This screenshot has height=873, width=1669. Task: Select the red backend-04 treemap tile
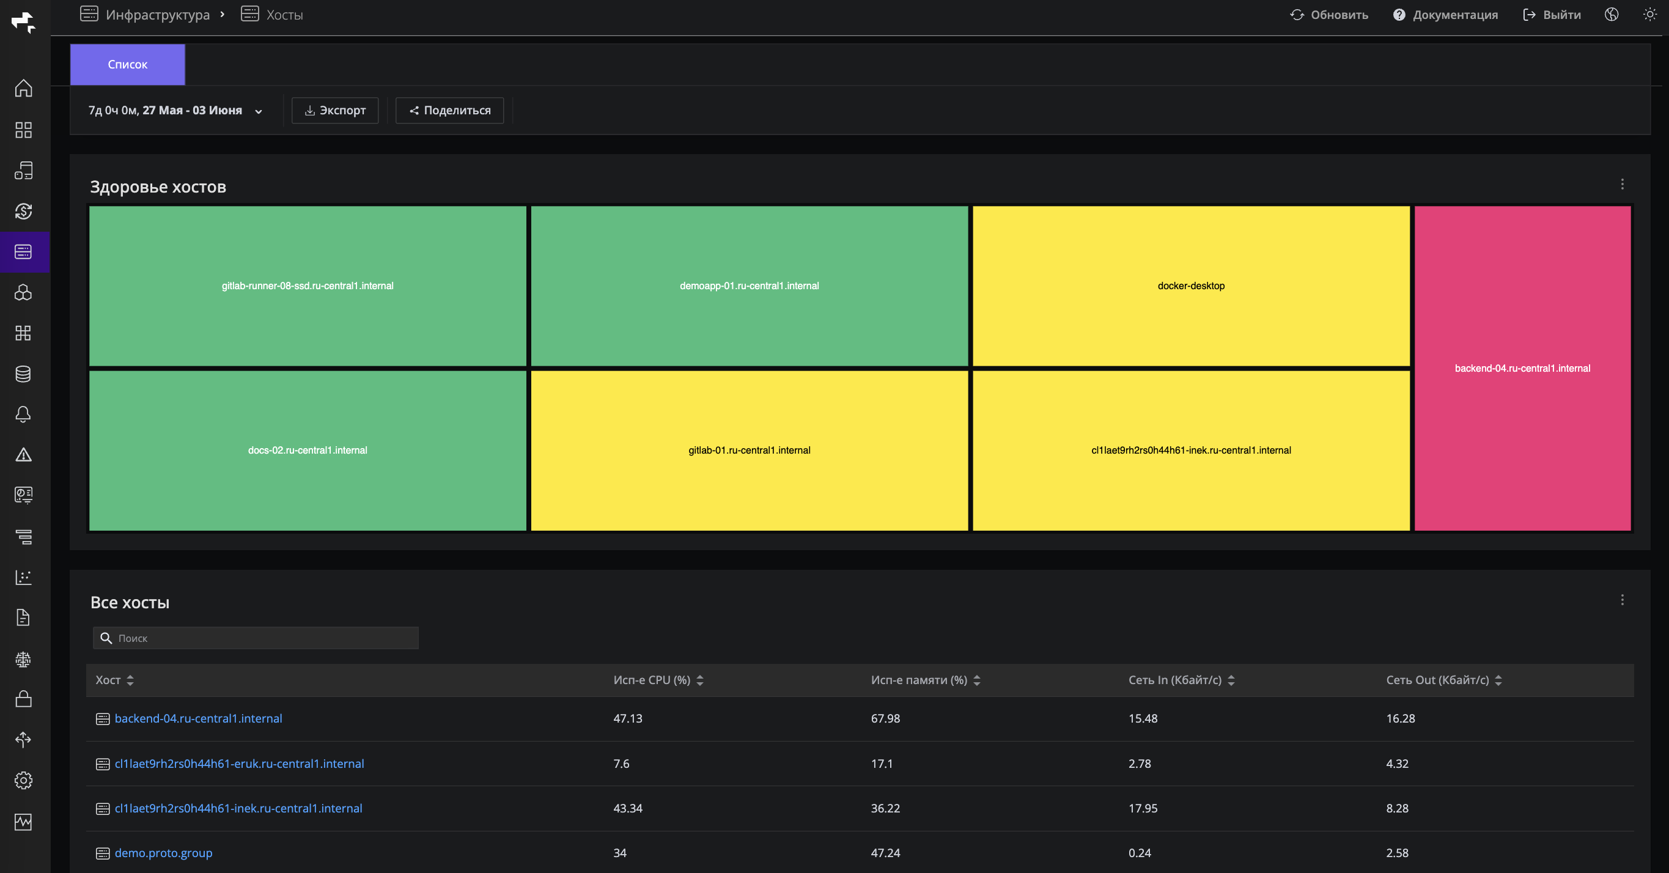[1522, 368]
